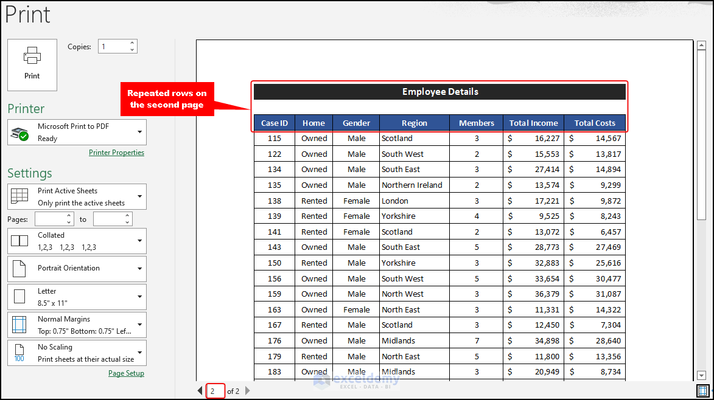Click the next page arrow
The width and height of the screenshot is (714, 400).
pos(247,391)
